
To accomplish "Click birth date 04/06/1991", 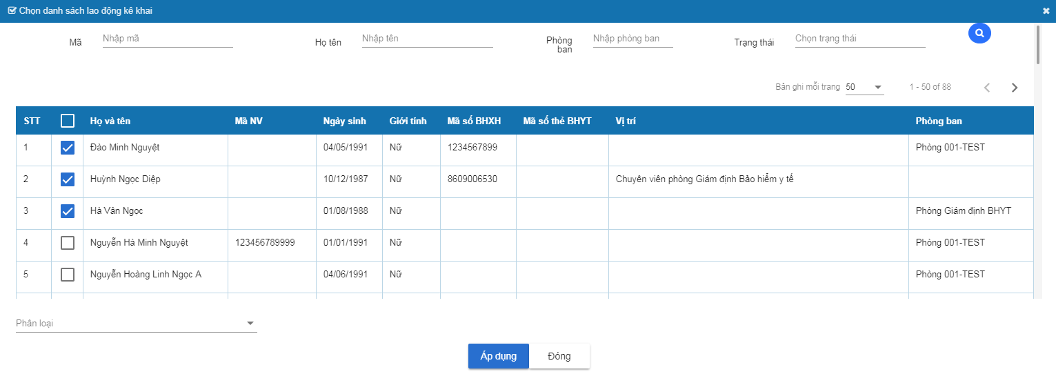I will (346, 275).
